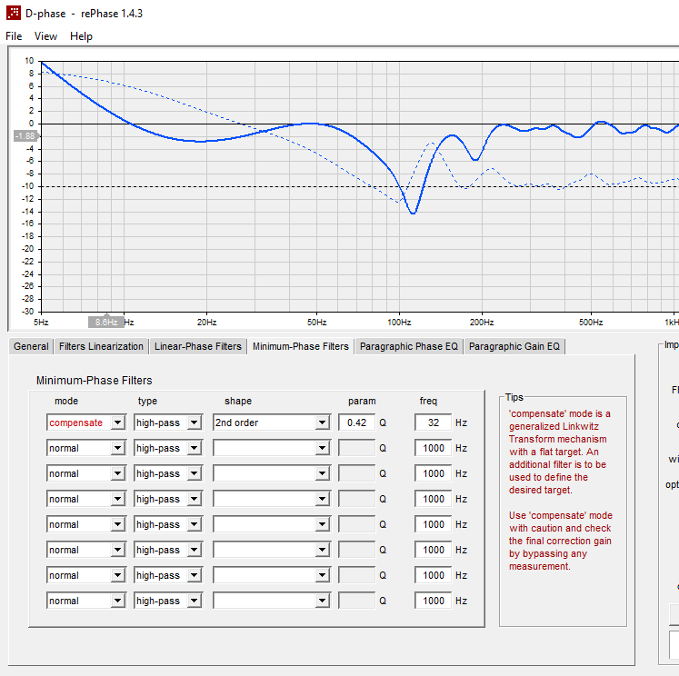Click the 32 Hz frequency field
Image resolution: width=679 pixels, height=676 pixels.
click(x=433, y=422)
